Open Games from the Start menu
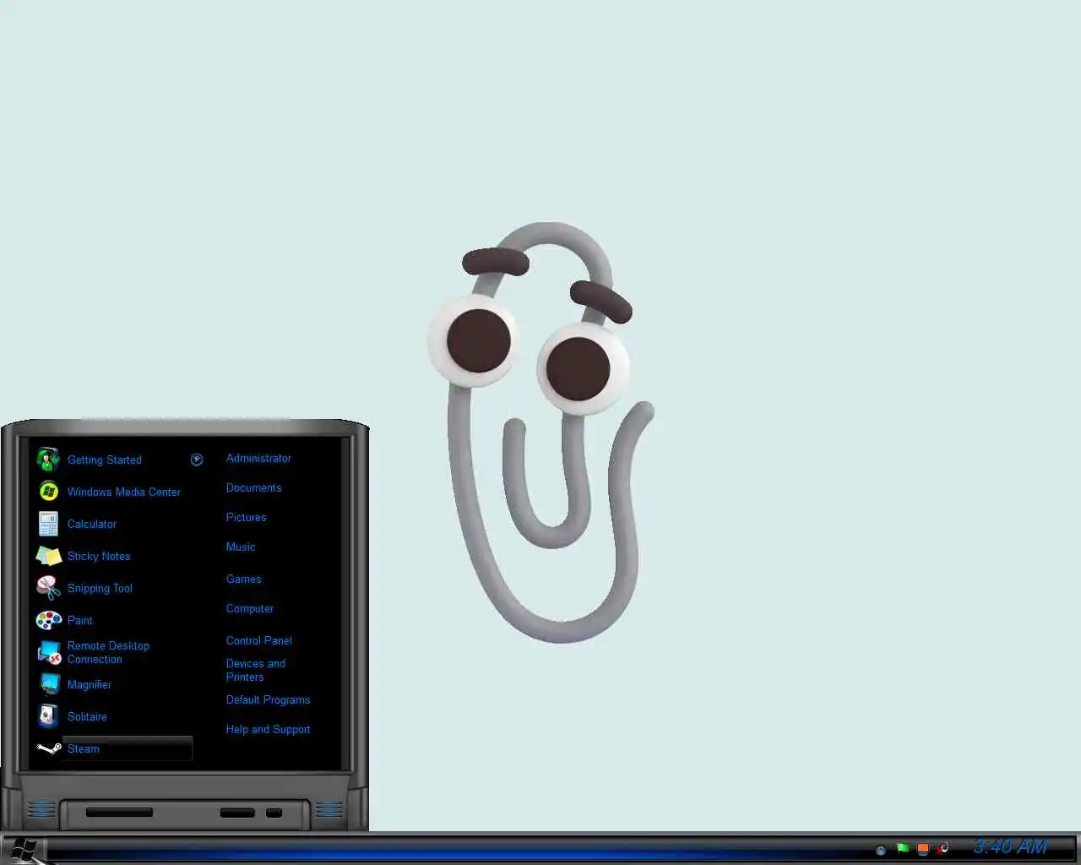The image size is (1081, 865). (x=243, y=579)
